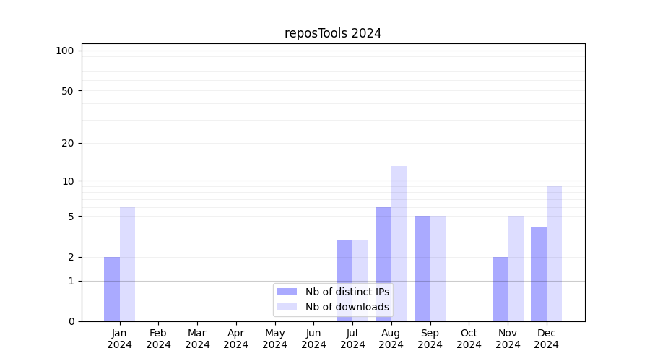Click the January distinct IPs bar
Viewport: 650px width, 361px height.
pyautogui.click(x=112, y=289)
